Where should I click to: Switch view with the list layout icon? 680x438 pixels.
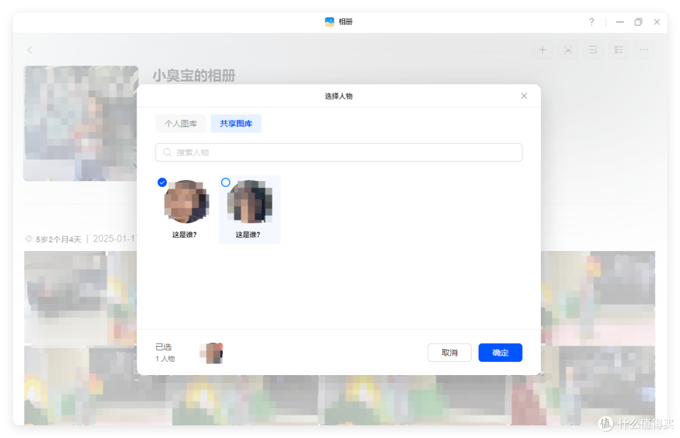tap(619, 50)
